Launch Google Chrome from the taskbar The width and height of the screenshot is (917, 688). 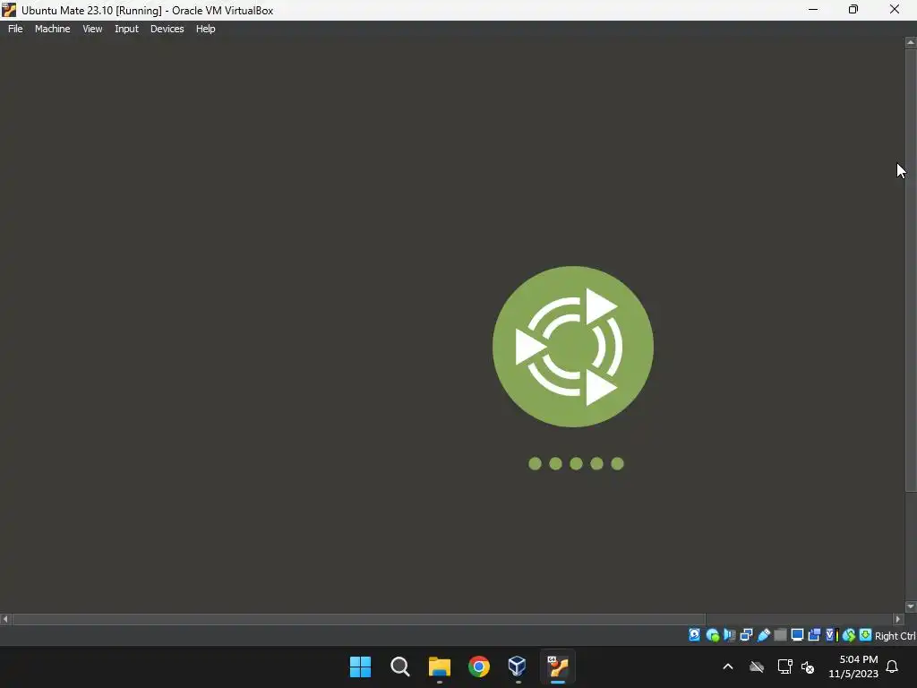coord(478,666)
